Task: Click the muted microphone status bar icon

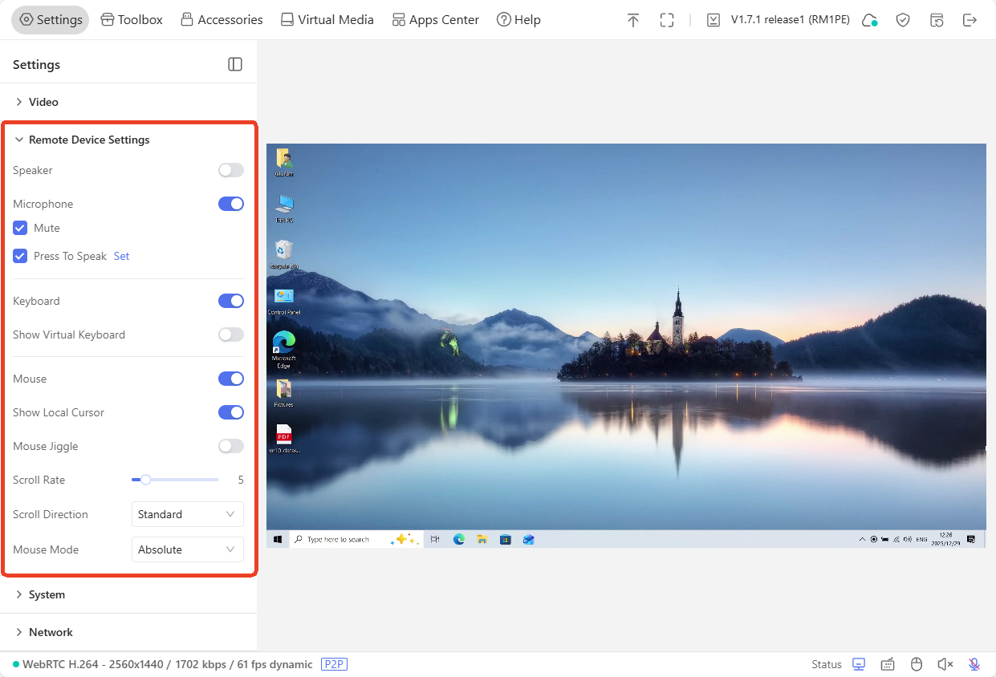Action: click(x=974, y=664)
